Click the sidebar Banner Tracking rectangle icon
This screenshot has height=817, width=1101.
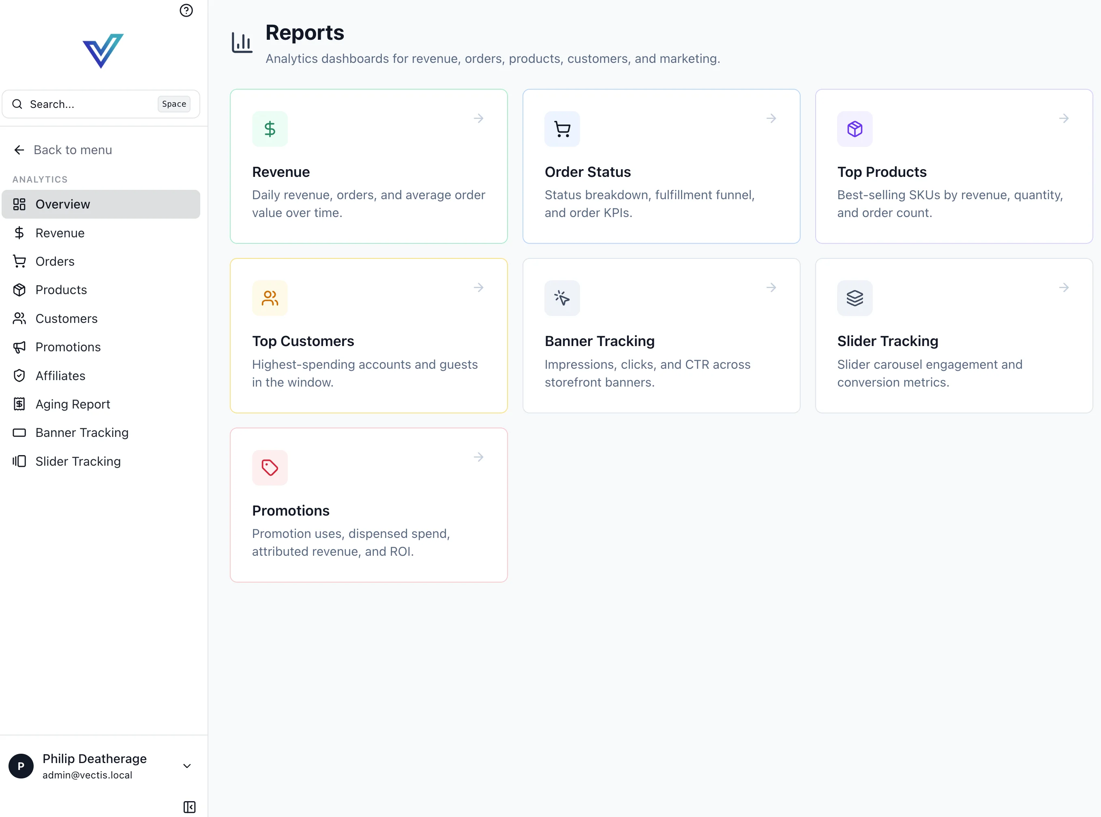19,433
